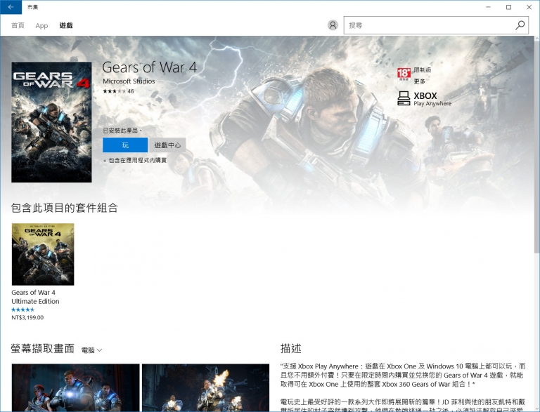This screenshot has height=412, width=540.
Task: Click the 螢幕擷取畫面 heading
Action: click(43, 348)
